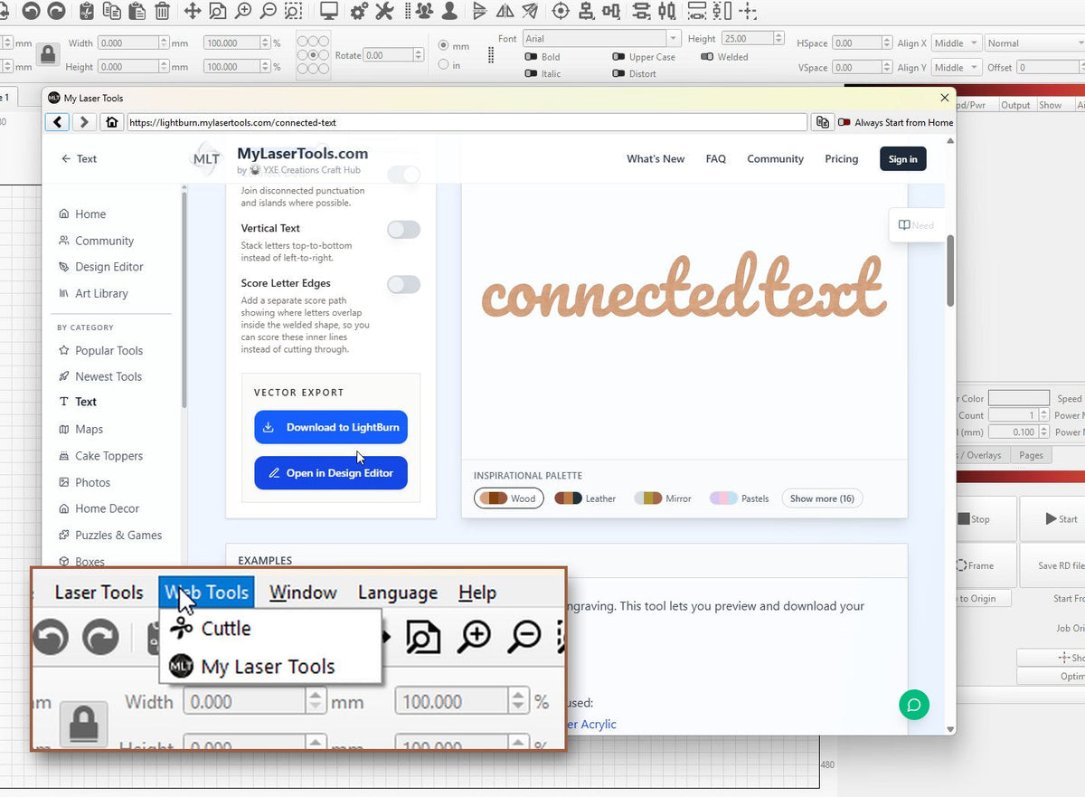Image resolution: width=1085 pixels, height=797 pixels.
Task: Click Download to LightBurn button
Action: click(331, 427)
